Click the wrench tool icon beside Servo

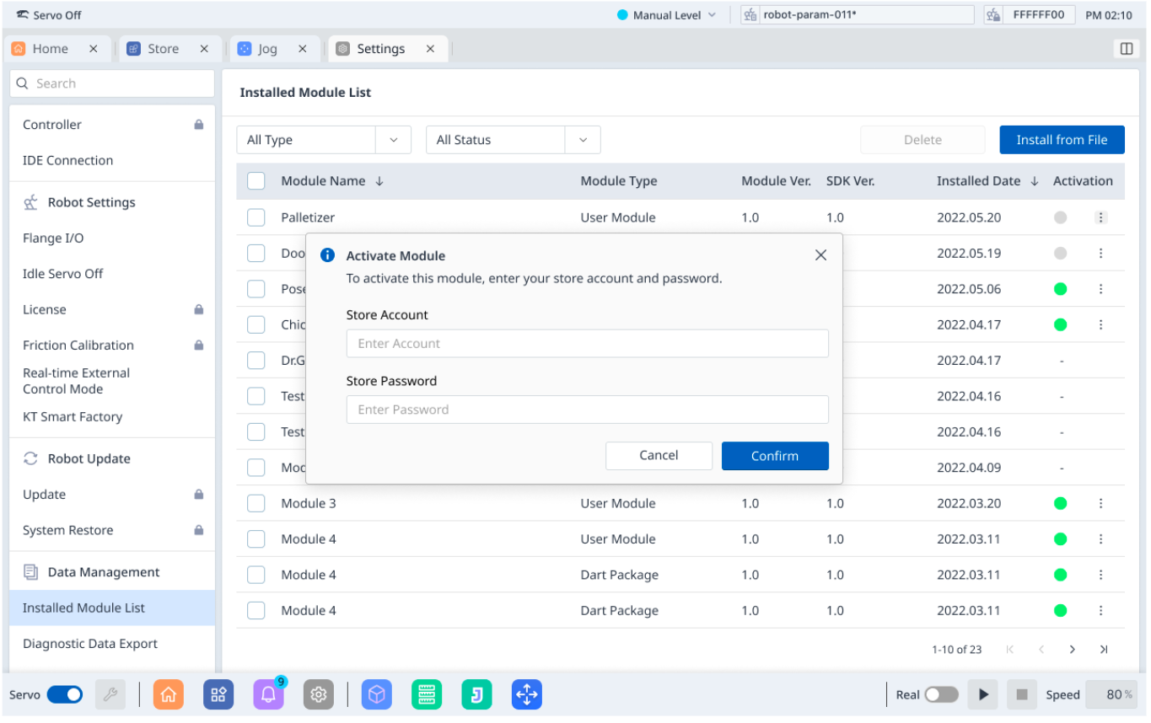click(110, 694)
